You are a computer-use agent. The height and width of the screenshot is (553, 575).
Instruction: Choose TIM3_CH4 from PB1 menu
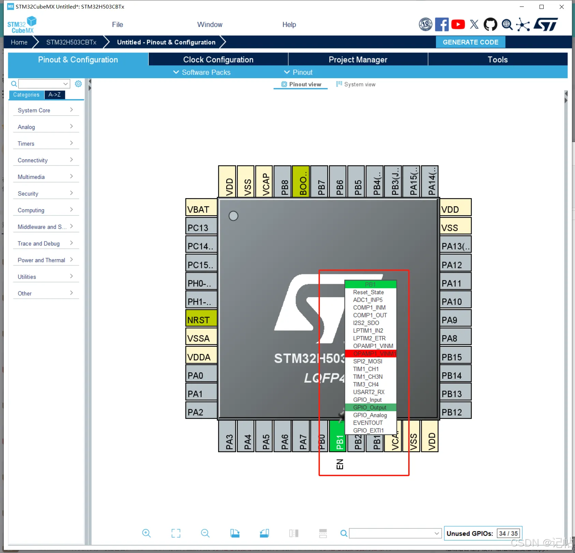click(371, 384)
